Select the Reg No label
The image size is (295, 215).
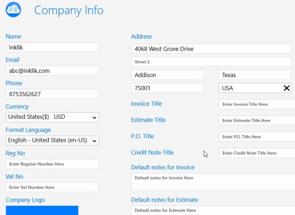point(15,153)
